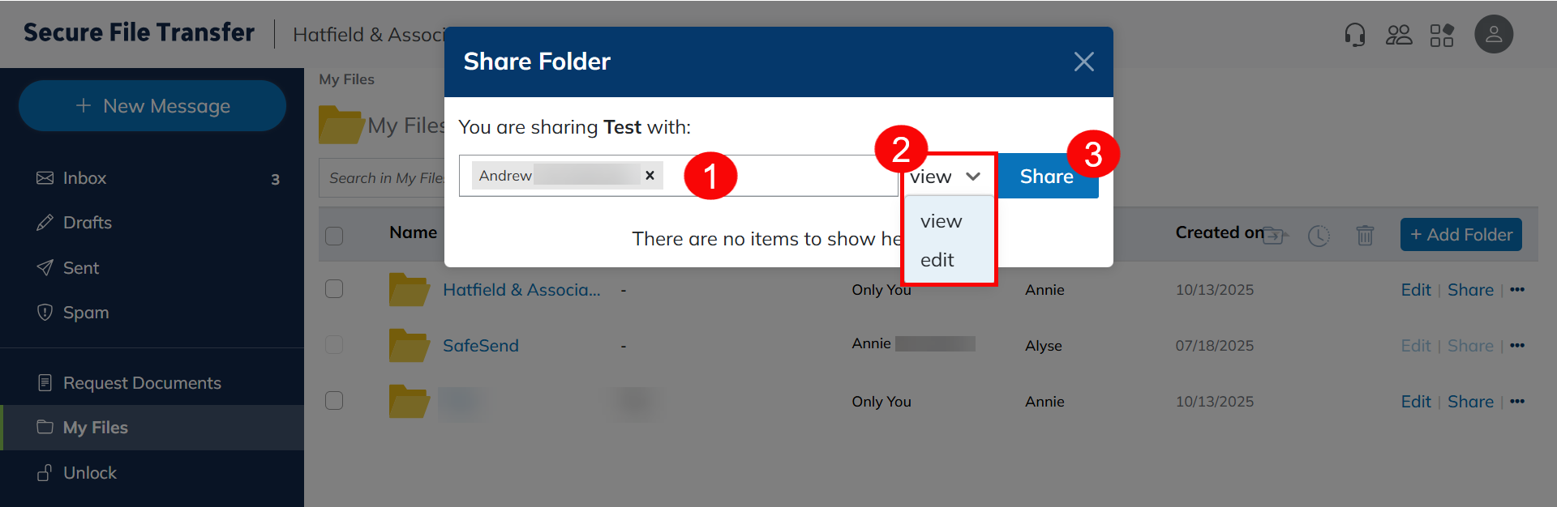Collapse the view permission dropdown
1557x507 pixels.
(946, 177)
